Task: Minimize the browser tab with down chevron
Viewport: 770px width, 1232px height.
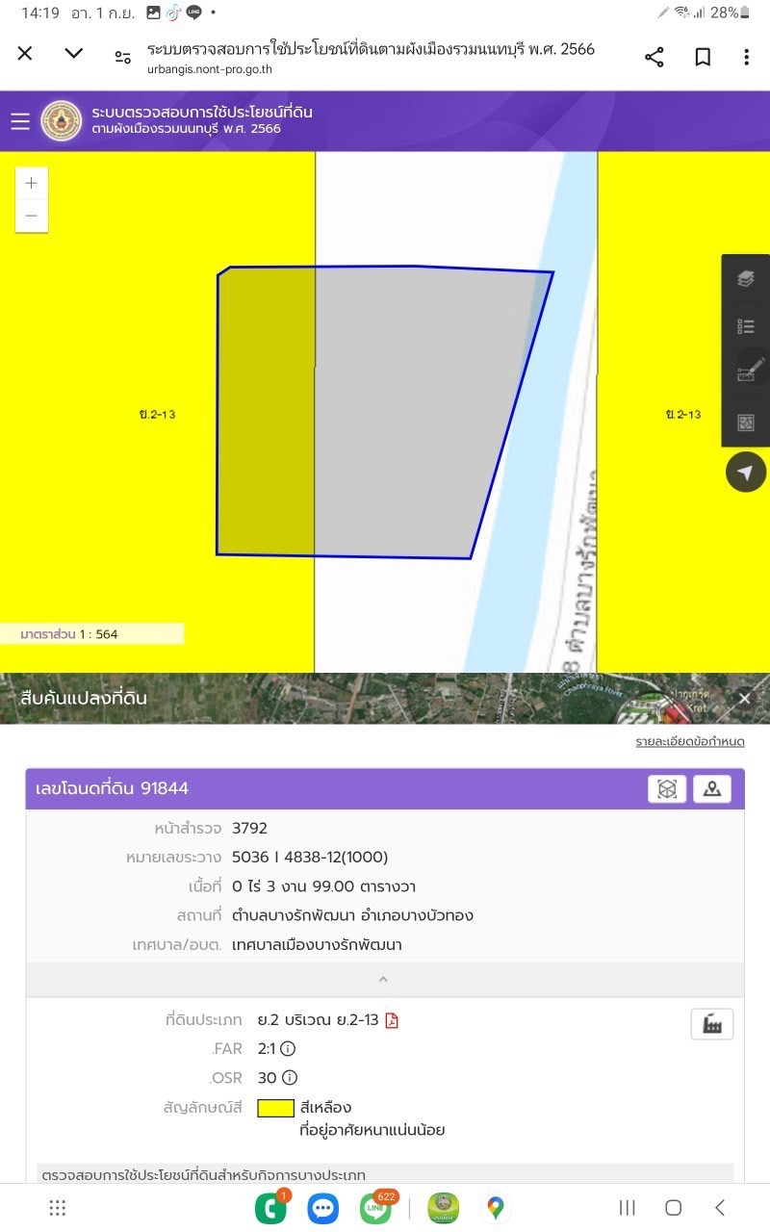Action: (74, 54)
